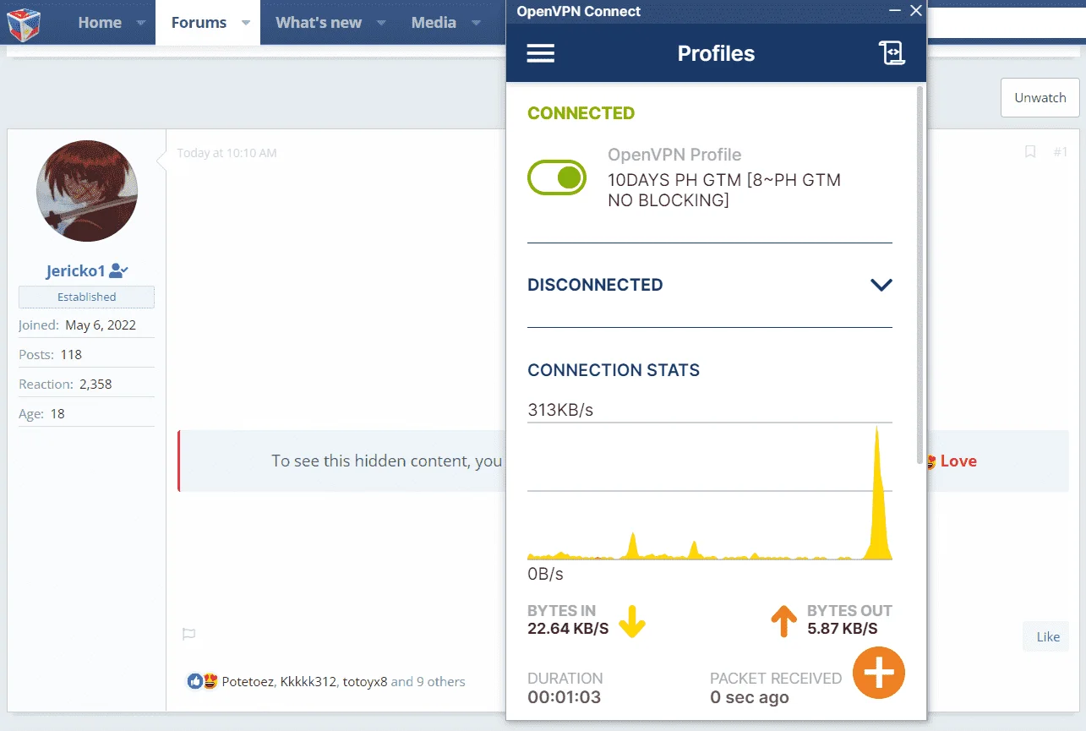
Task: Click the bookmark icon on the post
Action: [1030, 152]
